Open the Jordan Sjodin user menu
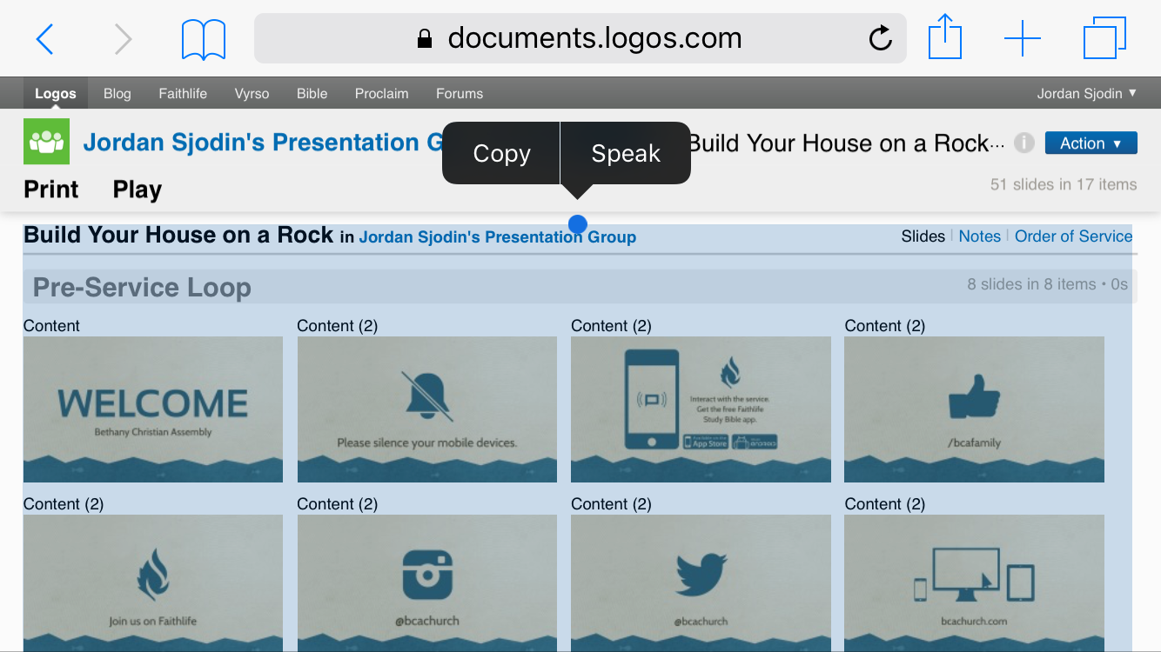 tap(1087, 93)
